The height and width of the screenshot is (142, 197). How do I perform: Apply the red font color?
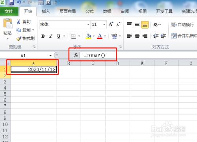click(100, 36)
